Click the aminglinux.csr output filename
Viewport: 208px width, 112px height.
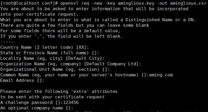pos(188,3)
